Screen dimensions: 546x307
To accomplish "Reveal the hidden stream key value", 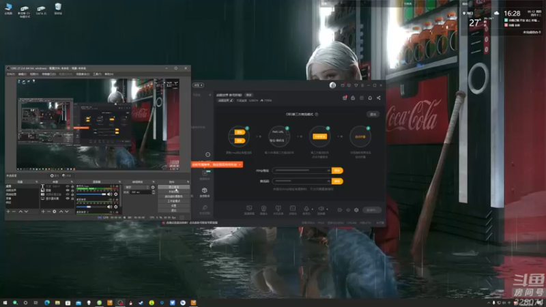I will point(328,181).
